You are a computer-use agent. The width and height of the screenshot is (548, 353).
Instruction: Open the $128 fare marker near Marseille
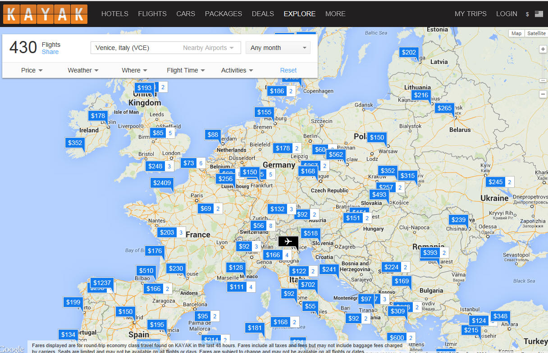click(x=236, y=267)
